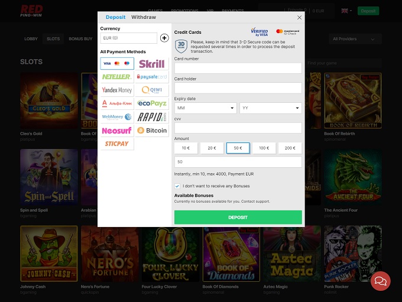The image size is (402, 302).
Task: Toggle the 'I don't want to receive any Bonuses' checkbox
Action: (x=177, y=186)
